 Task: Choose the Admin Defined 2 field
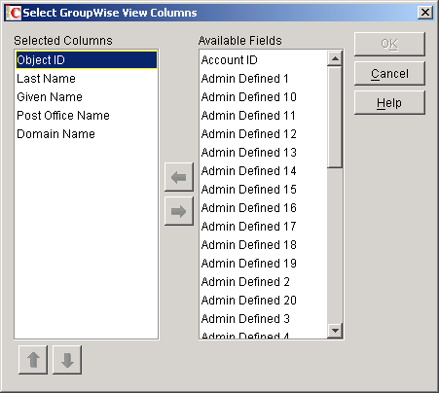click(x=264, y=282)
